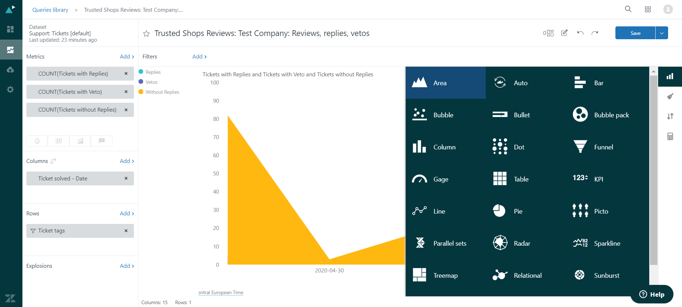The width and height of the screenshot is (682, 307).
Task: Click the Central European Time link
Action: coord(221,292)
